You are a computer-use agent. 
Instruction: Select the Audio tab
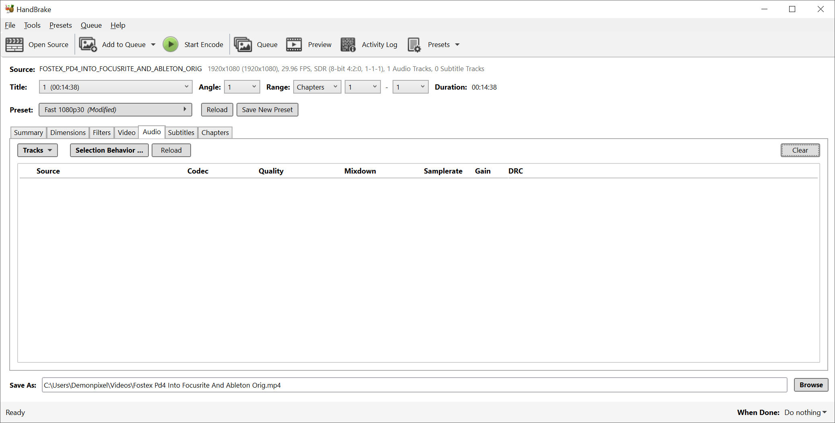coord(152,132)
